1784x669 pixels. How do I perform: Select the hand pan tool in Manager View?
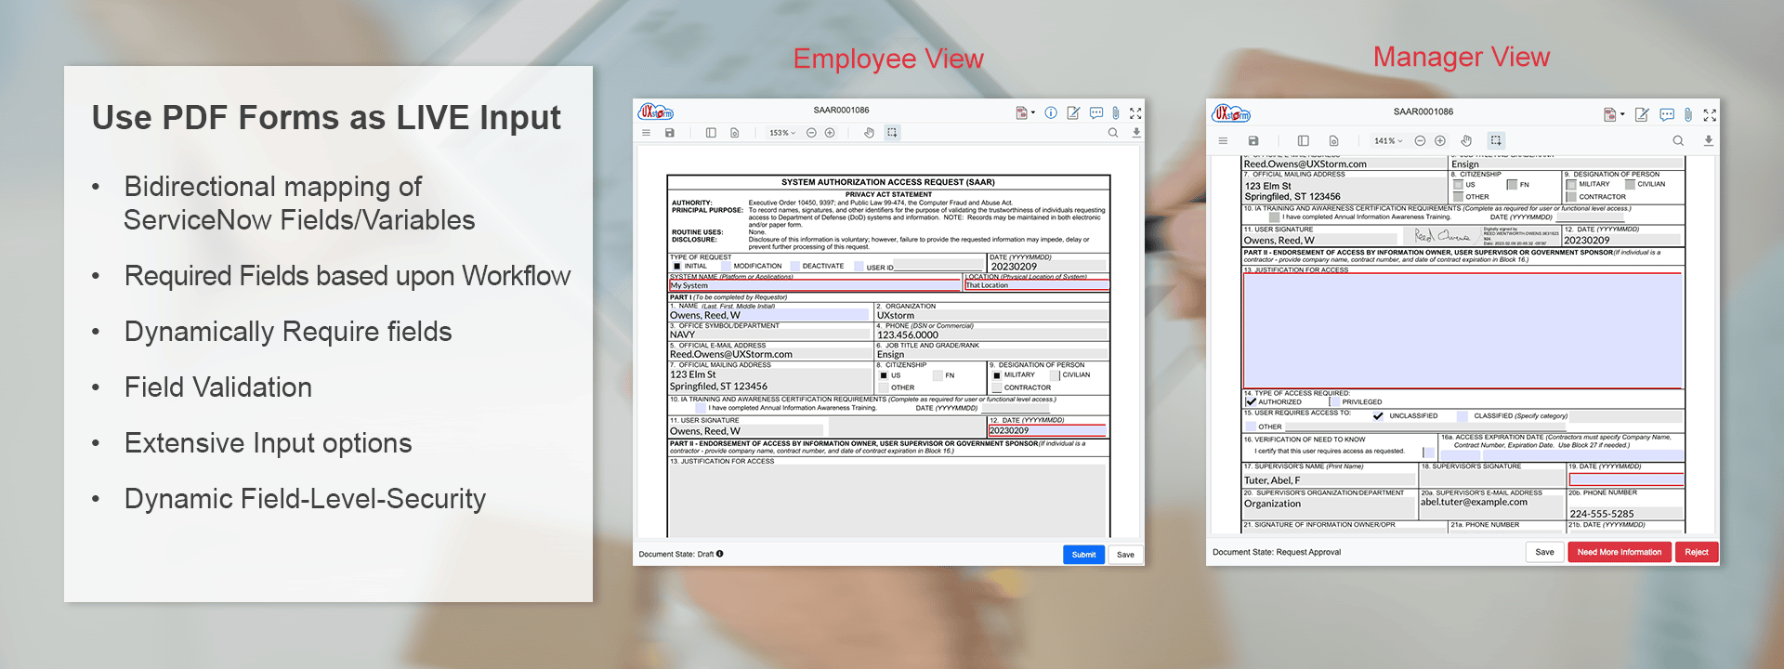click(1466, 141)
